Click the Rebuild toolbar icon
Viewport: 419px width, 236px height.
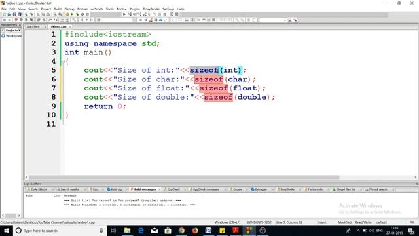tap(82, 14)
